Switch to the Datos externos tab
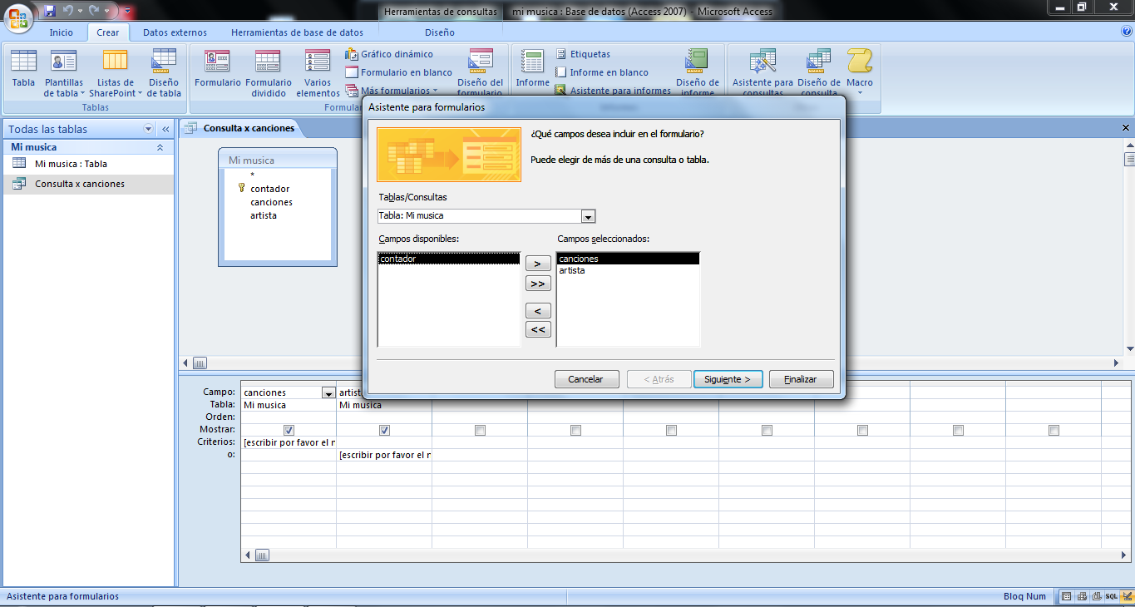The height and width of the screenshot is (607, 1135). (175, 32)
